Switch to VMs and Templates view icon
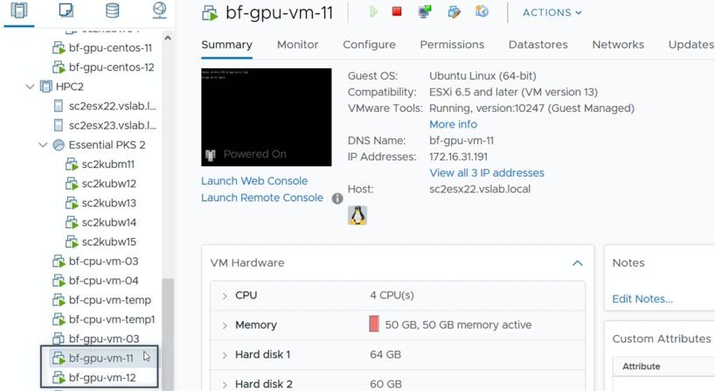 [66, 11]
